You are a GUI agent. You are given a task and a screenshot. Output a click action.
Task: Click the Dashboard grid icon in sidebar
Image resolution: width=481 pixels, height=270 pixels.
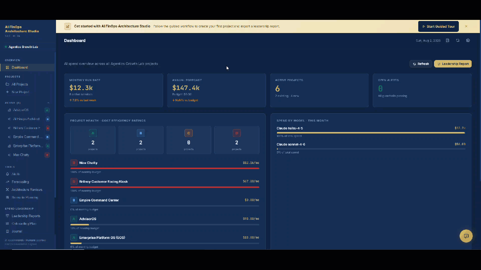(x=8, y=67)
